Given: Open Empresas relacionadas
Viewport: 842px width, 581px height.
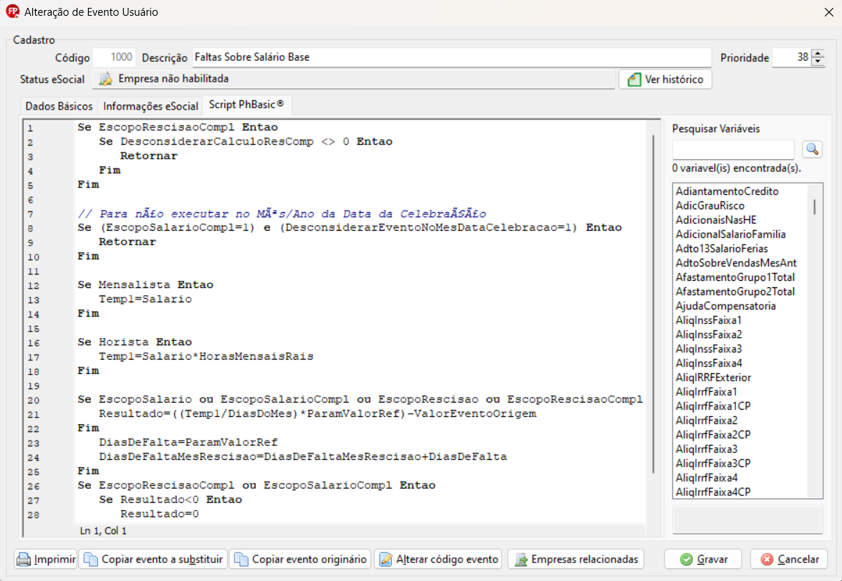Looking at the screenshot, I should click(575, 559).
